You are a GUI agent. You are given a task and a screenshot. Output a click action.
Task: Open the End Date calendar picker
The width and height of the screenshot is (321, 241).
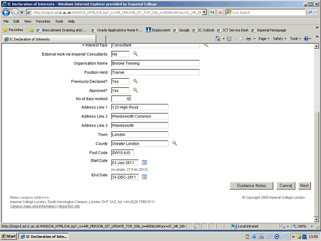pyautogui.click(x=144, y=177)
